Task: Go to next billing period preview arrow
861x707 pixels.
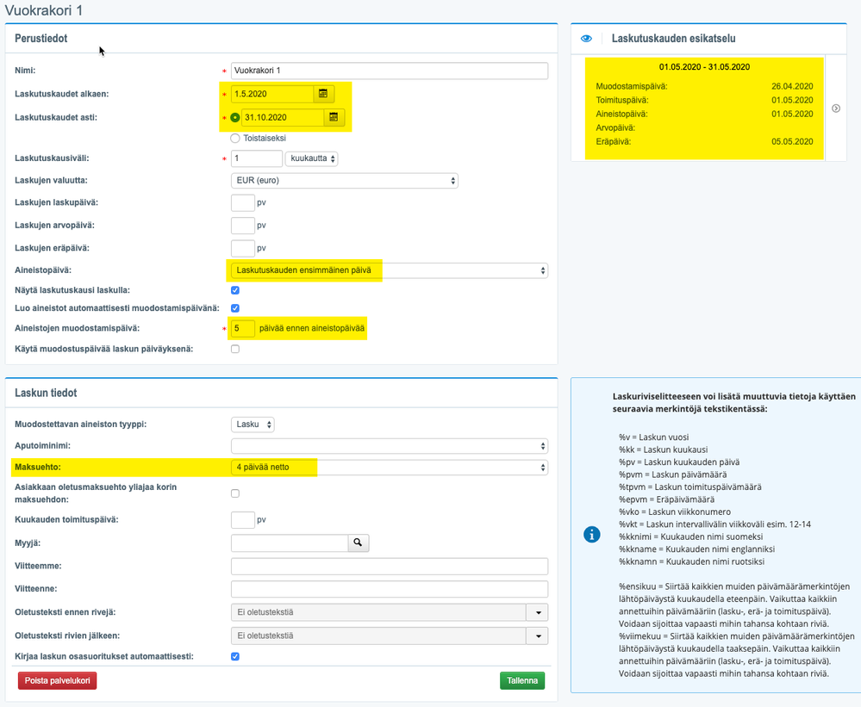Action: pyautogui.click(x=836, y=109)
